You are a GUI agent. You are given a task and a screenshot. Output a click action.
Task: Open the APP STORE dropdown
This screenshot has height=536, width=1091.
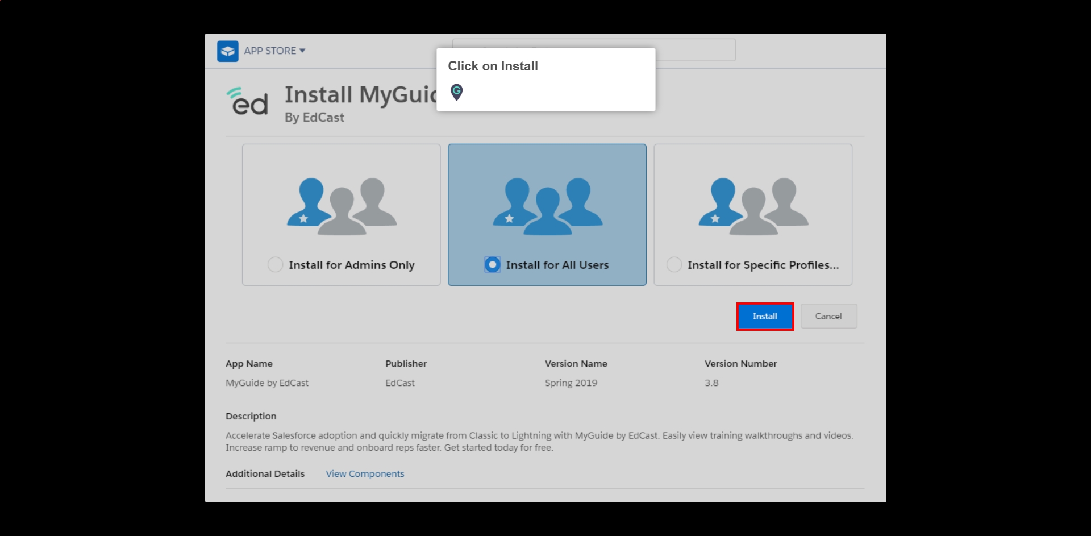click(275, 51)
